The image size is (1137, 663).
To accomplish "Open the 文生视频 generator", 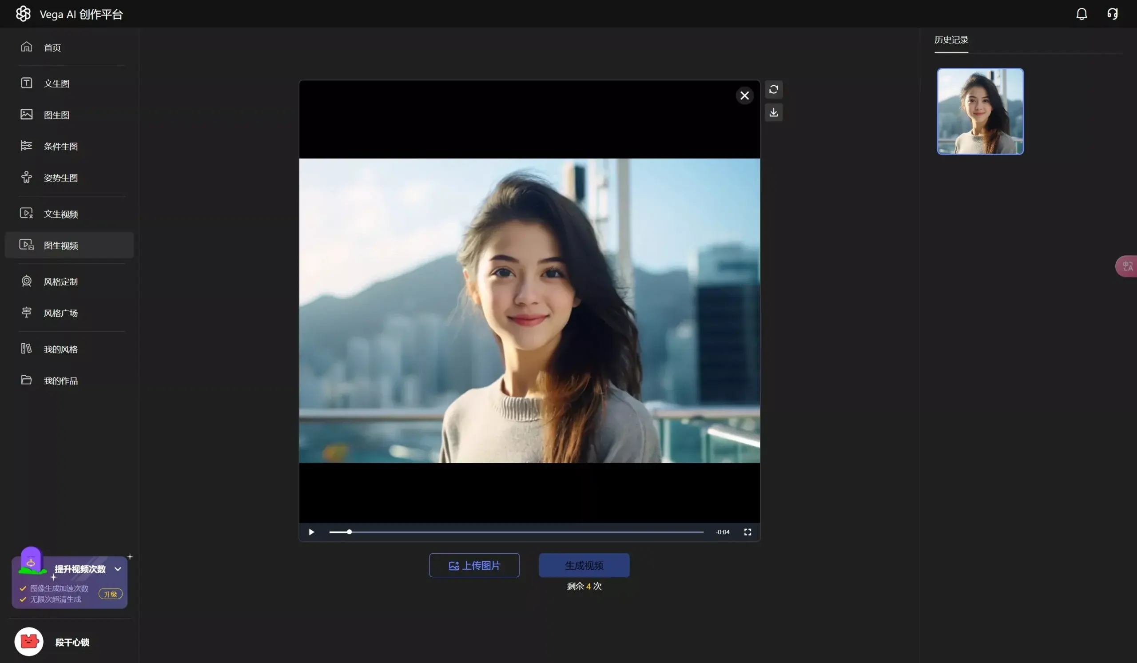I will pos(60,213).
